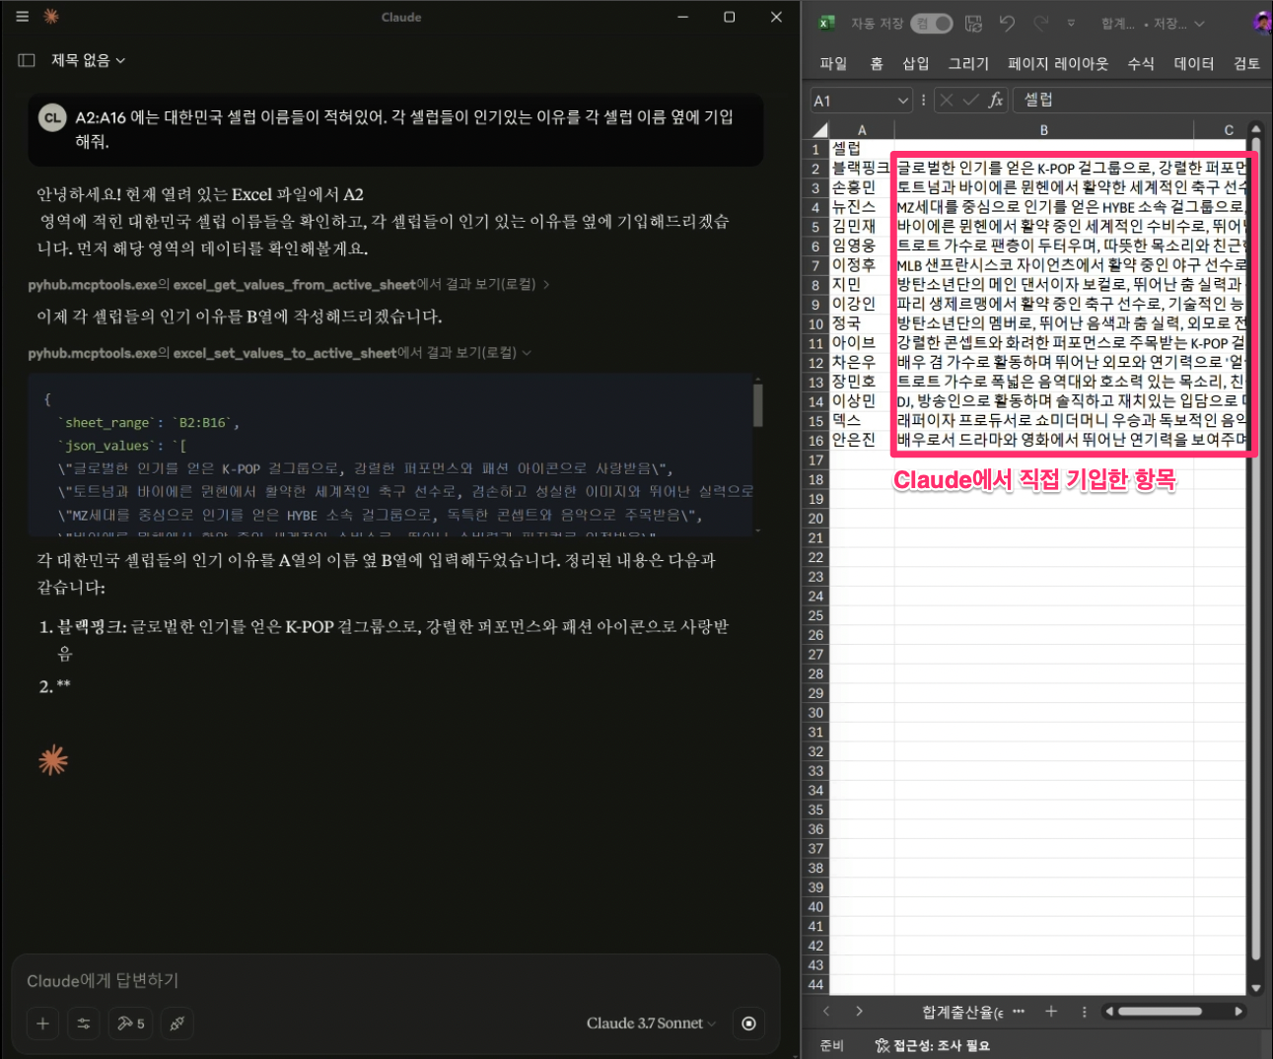The width and height of the screenshot is (1273, 1059).
Task: Click the connector plug icon in chat
Action: pyautogui.click(x=177, y=1024)
